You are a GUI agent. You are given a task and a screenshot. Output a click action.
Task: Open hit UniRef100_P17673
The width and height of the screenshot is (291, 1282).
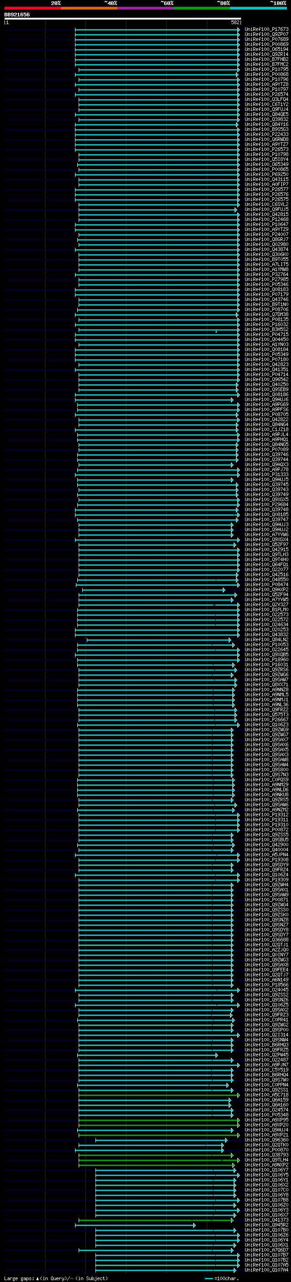266,30
